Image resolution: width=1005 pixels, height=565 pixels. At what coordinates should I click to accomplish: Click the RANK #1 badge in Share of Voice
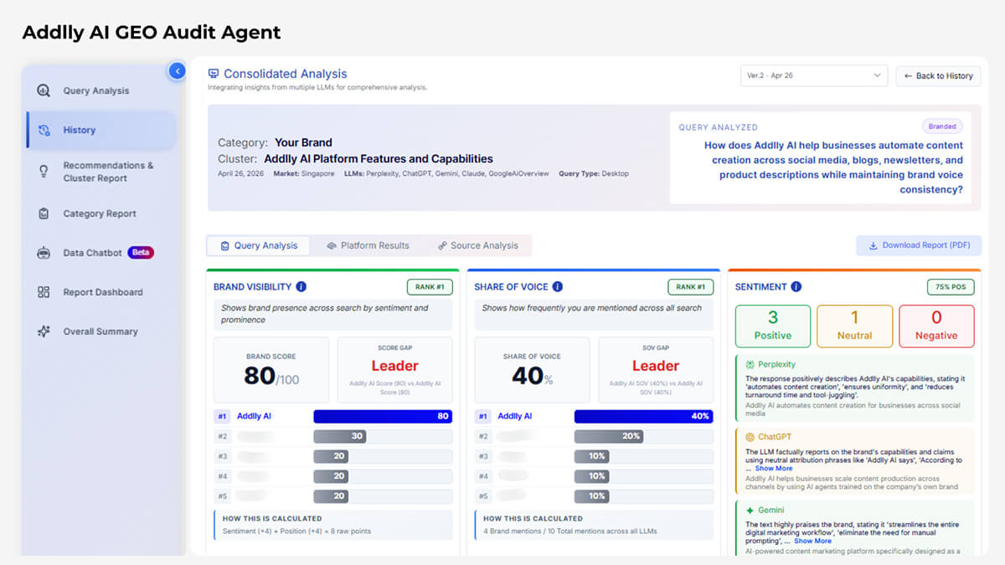691,286
